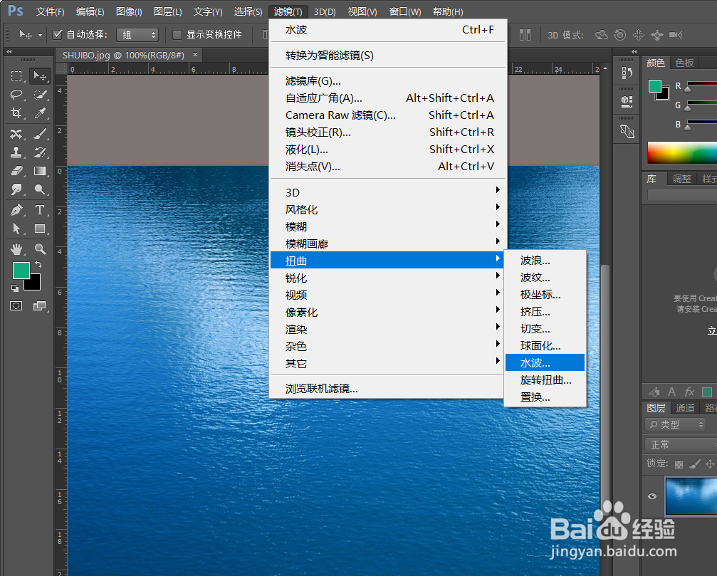Select the Rectangle shape tool
The image size is (717, 576).
40,228
